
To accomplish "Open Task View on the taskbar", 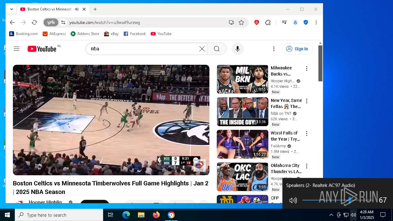I will click(111, 215).
